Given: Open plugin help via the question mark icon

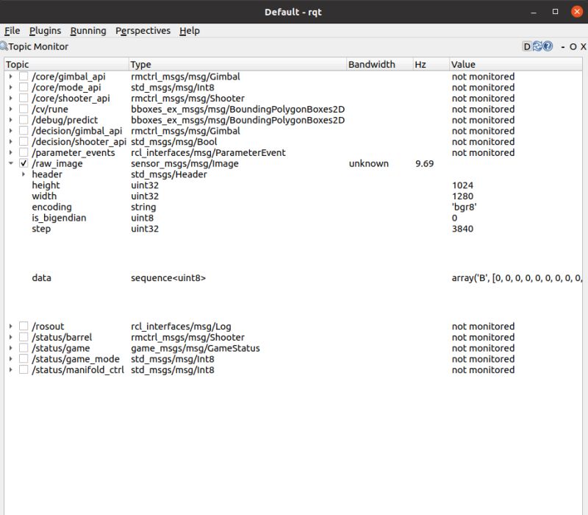Looking at the screenshot, I should coord(547,46).
